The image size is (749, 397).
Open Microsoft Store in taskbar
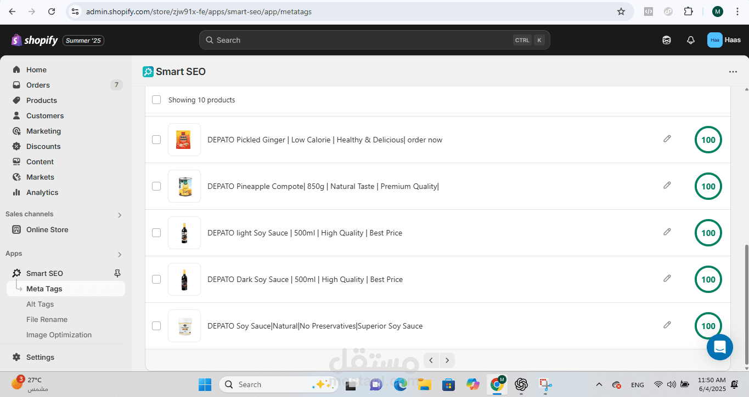(449, 384)
